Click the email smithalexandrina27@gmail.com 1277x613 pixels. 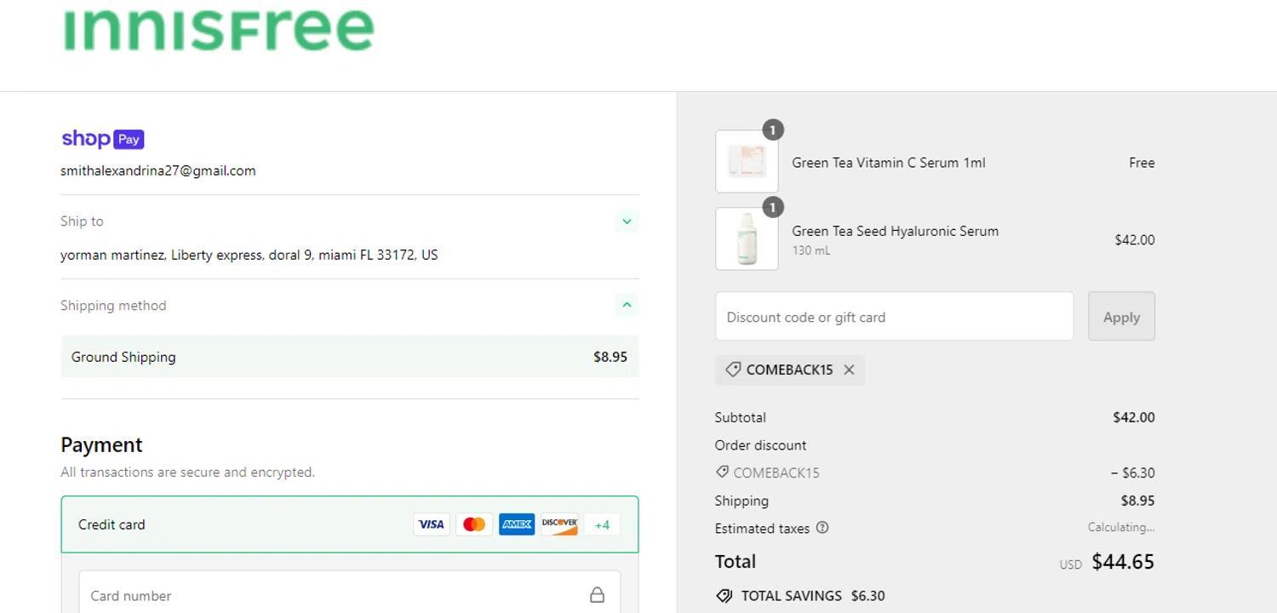pos(158,170)
